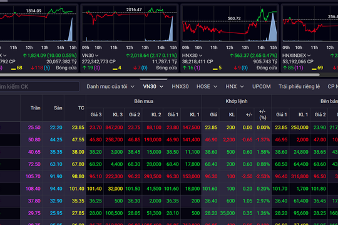
Task: Sort by the Trần column header
Action: (35, 108)
